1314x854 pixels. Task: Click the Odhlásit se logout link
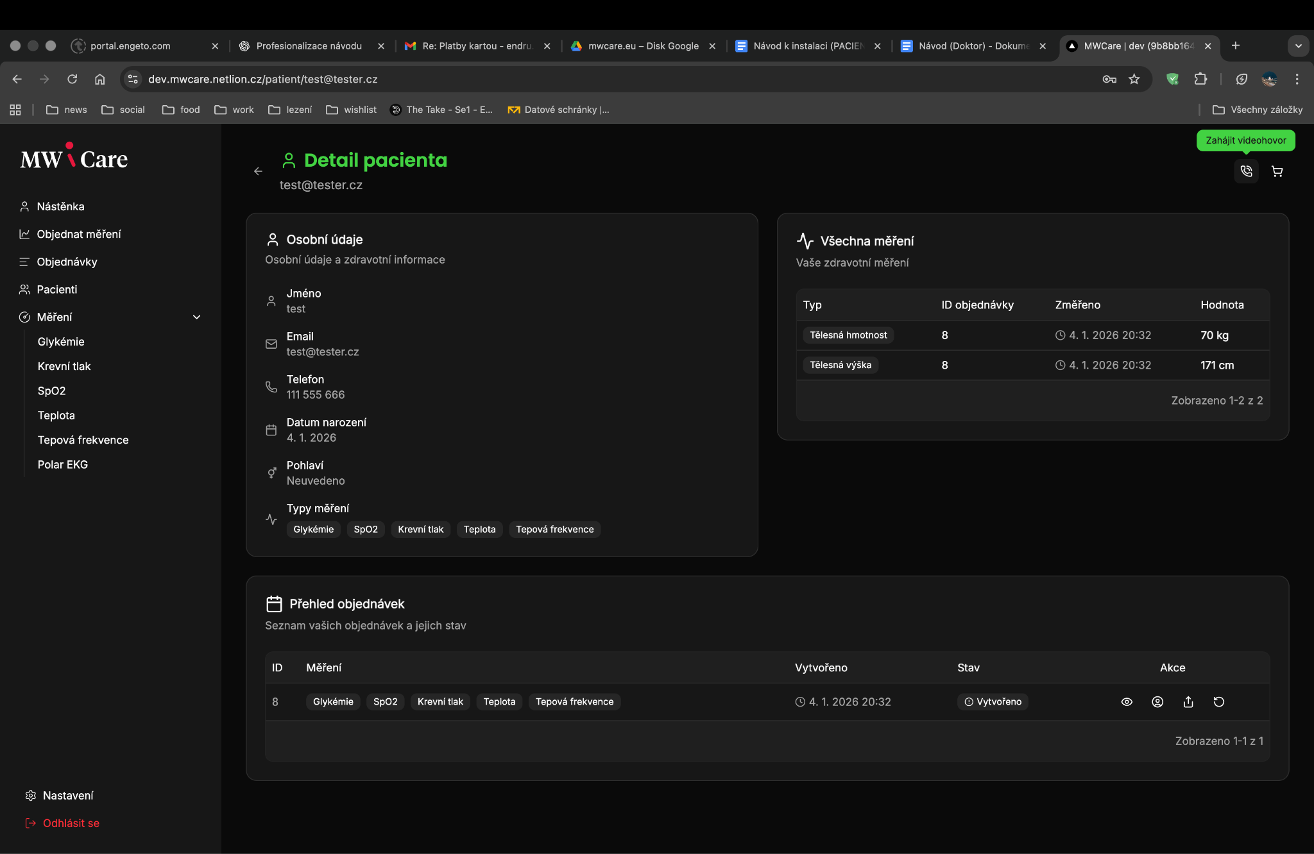coord(71,823)
